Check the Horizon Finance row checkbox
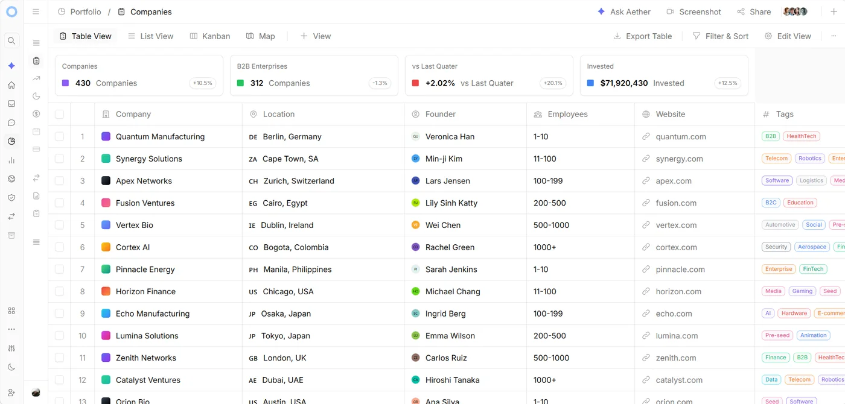The height and width of the screenshot is (404, 845). point(59,291)
